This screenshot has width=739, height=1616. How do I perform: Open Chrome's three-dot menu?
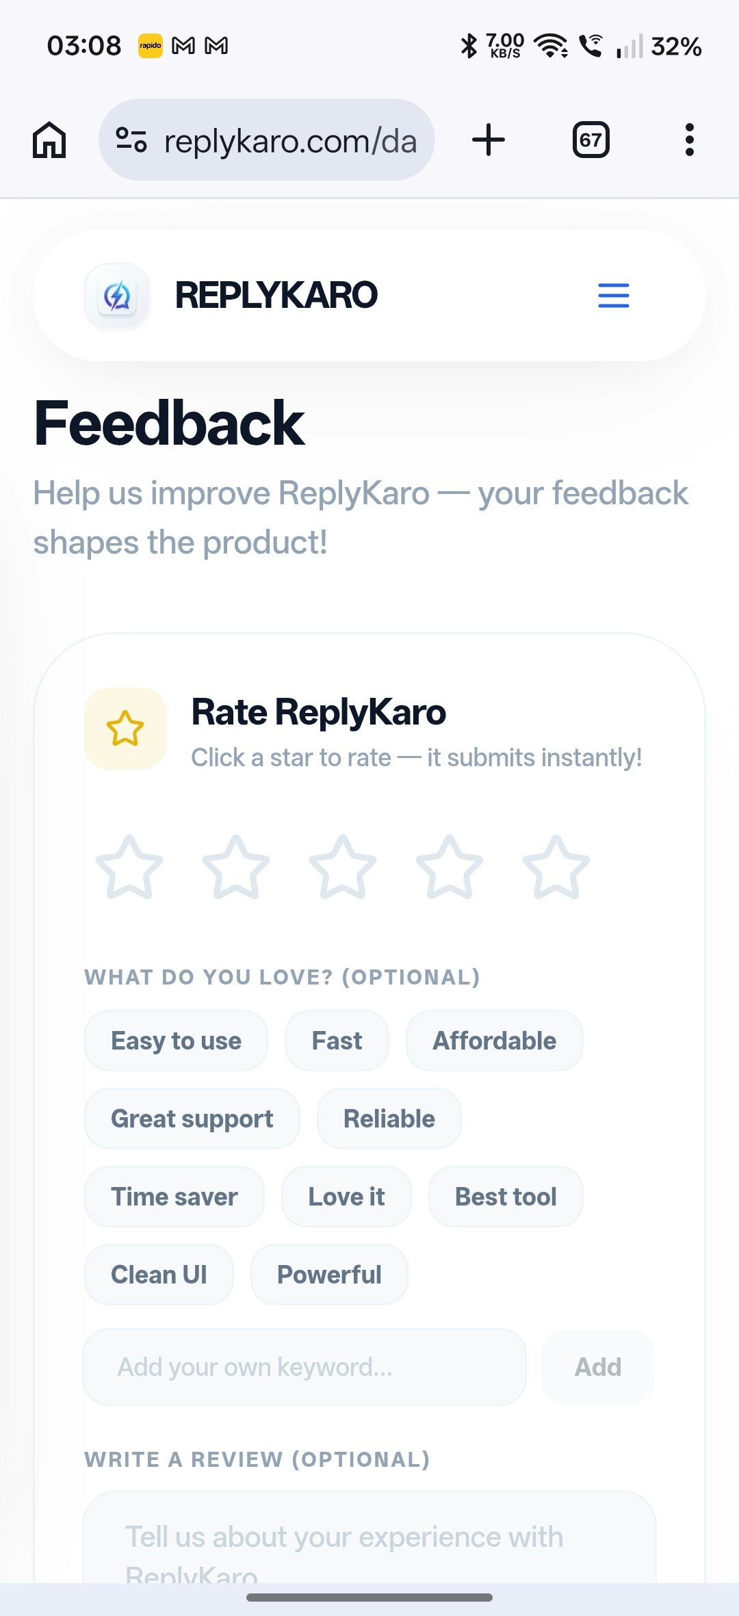pyautogui.click(x=689, y=140)
